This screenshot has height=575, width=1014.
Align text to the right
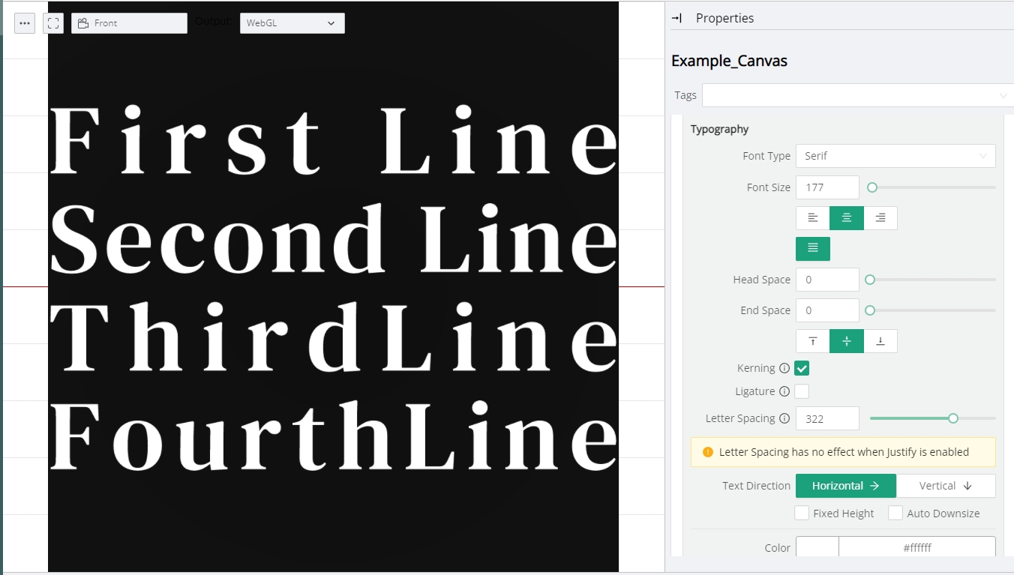pos(880,218)
